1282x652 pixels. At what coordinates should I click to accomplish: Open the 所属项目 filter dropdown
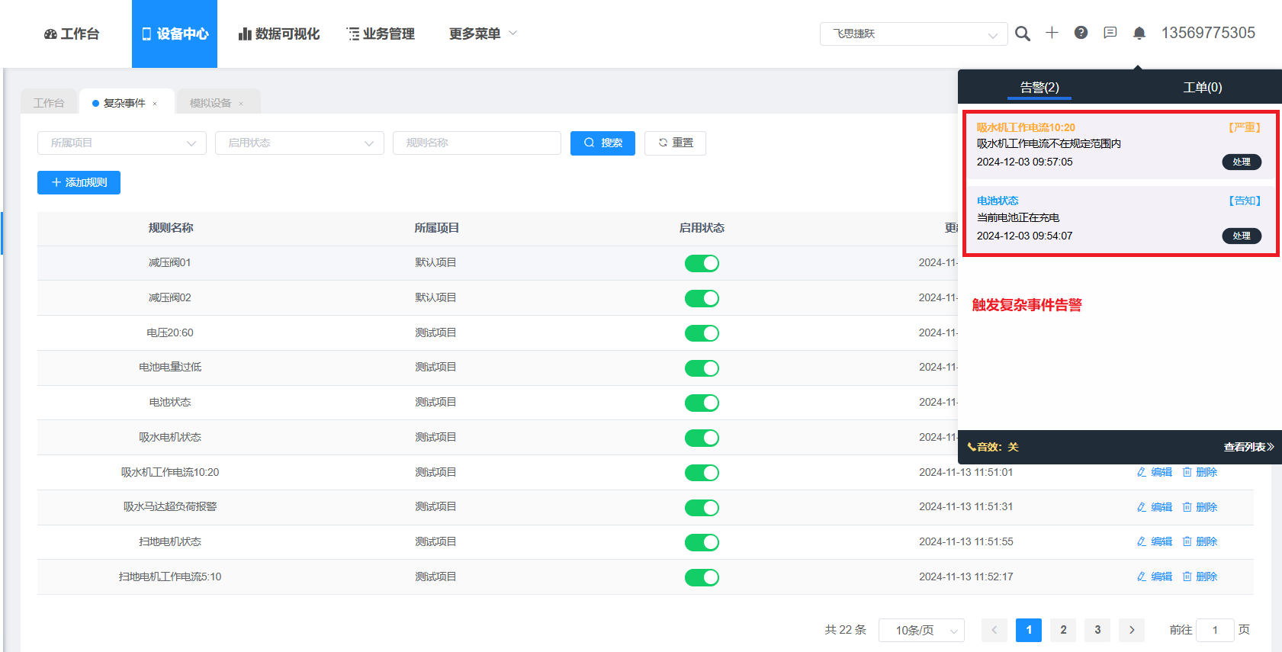click(x=122, y=143)
